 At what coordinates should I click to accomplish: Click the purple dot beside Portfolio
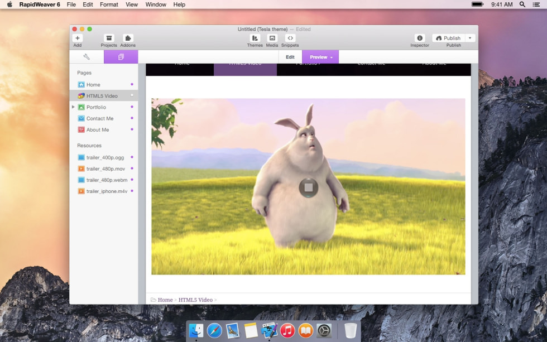[x=132, y=107]
